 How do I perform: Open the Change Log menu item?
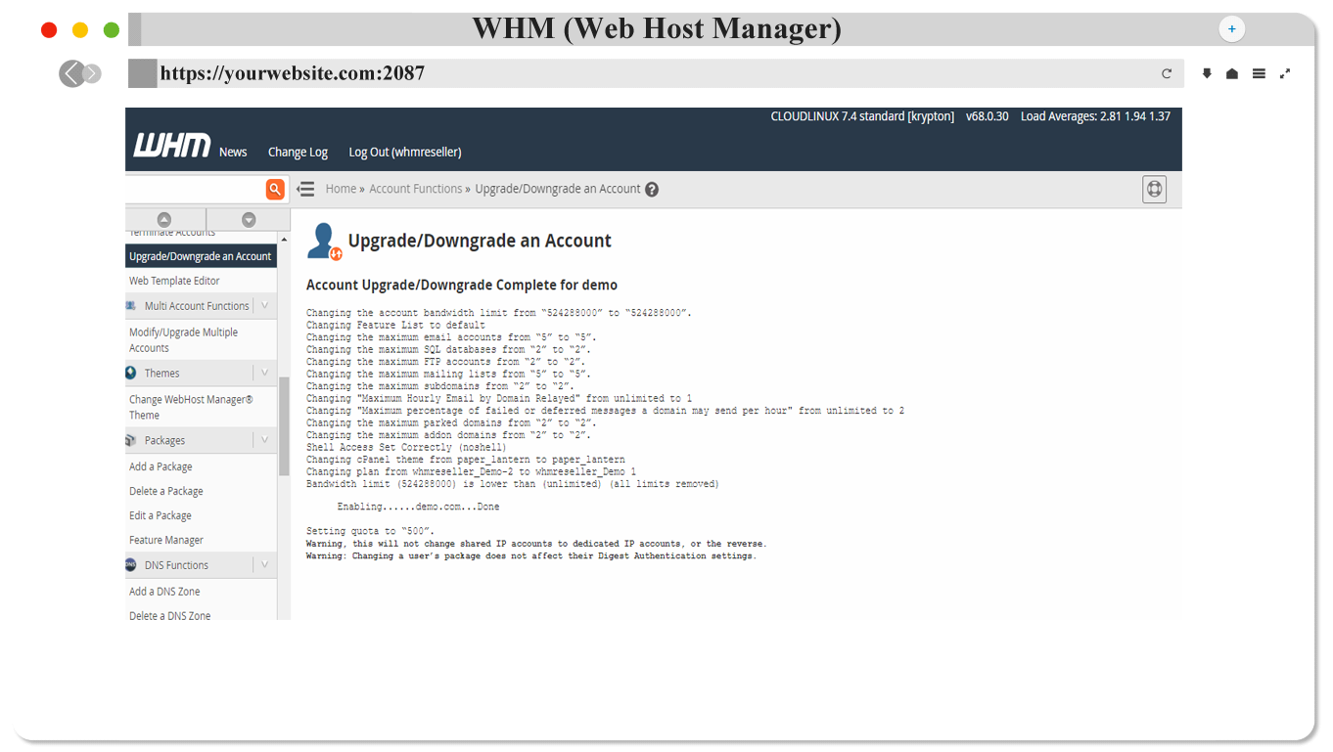pos(298,152)
